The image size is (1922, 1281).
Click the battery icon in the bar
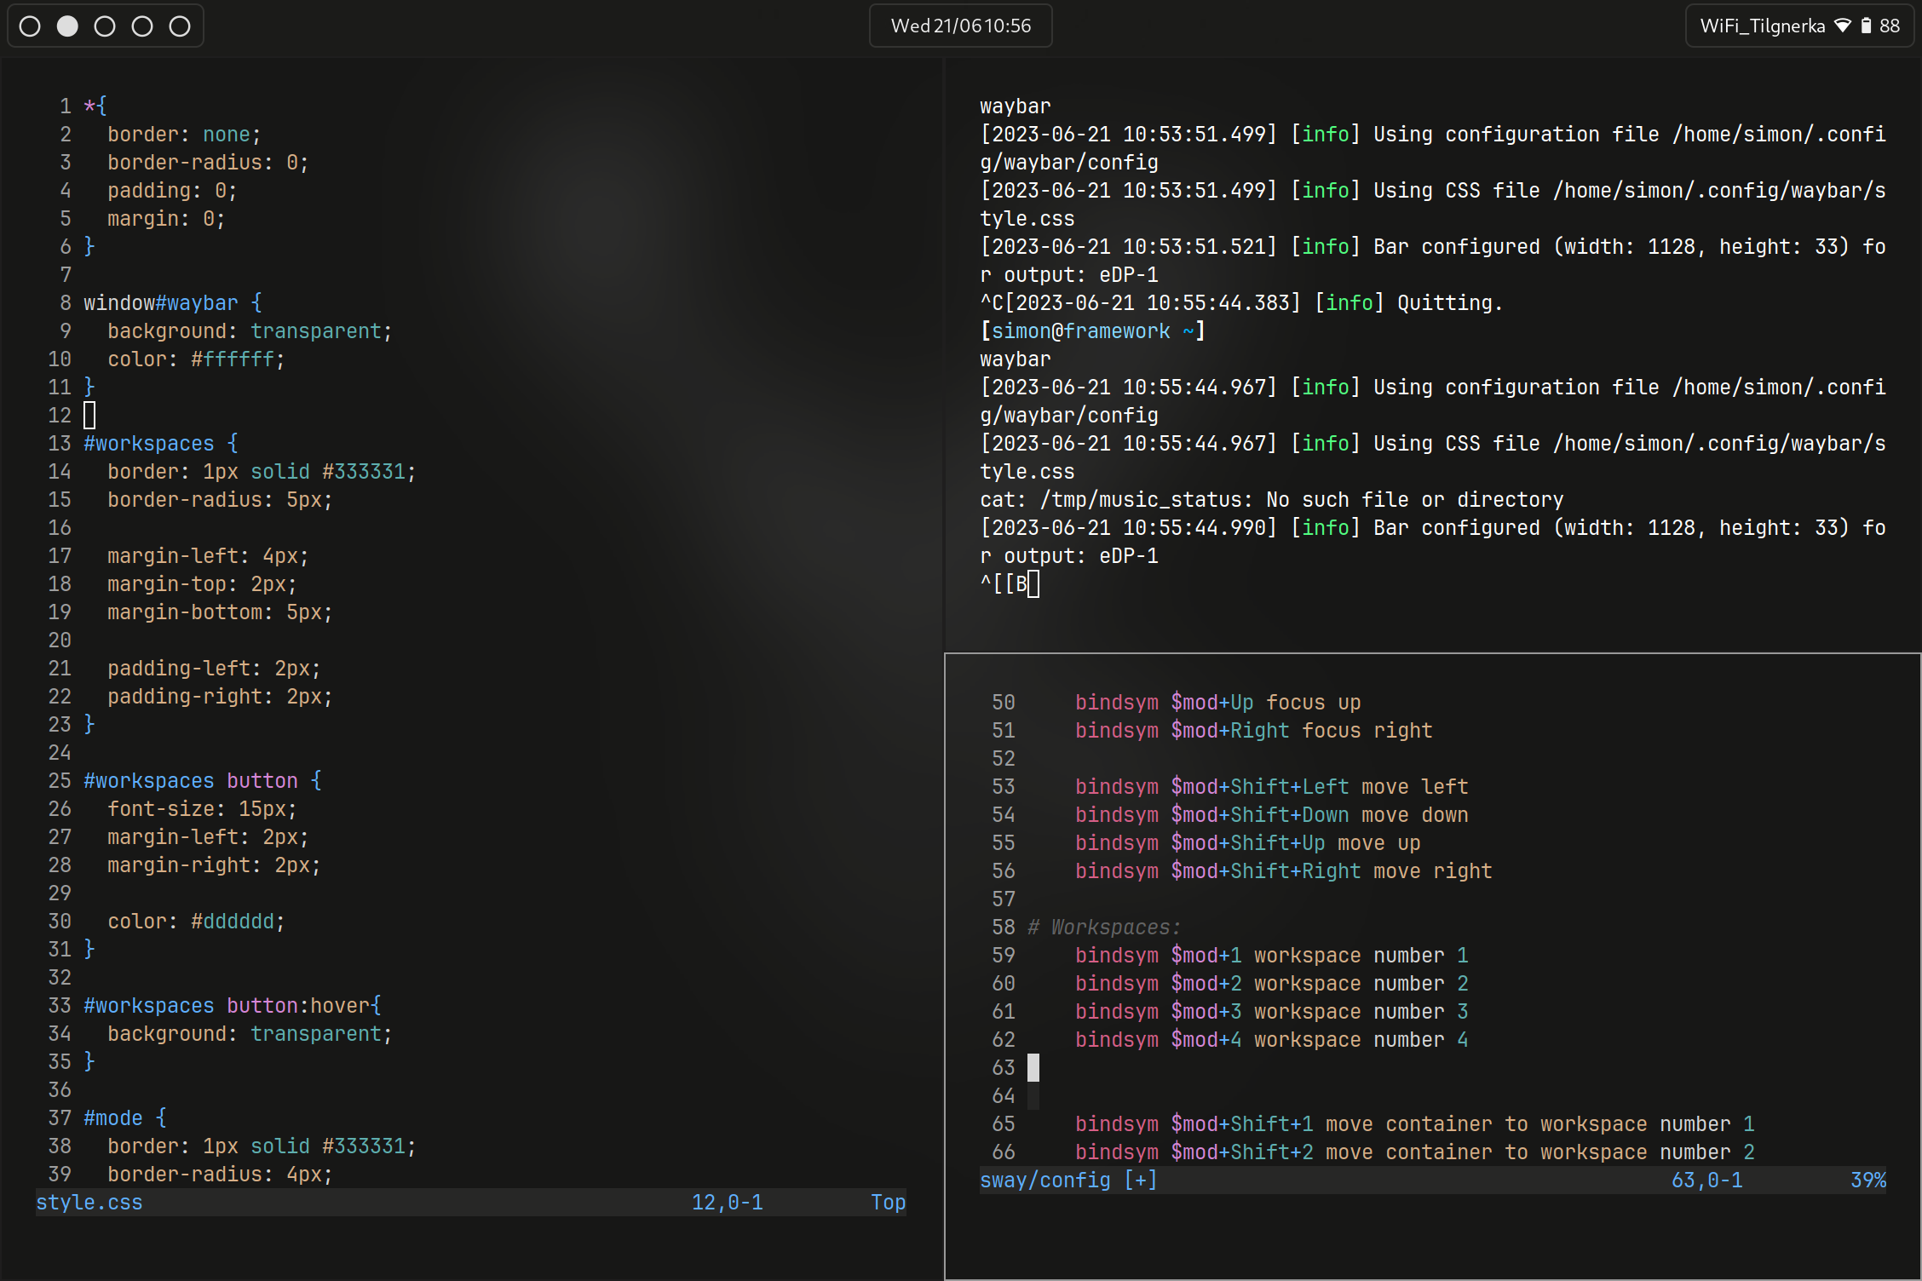(x=1866, y=26)
